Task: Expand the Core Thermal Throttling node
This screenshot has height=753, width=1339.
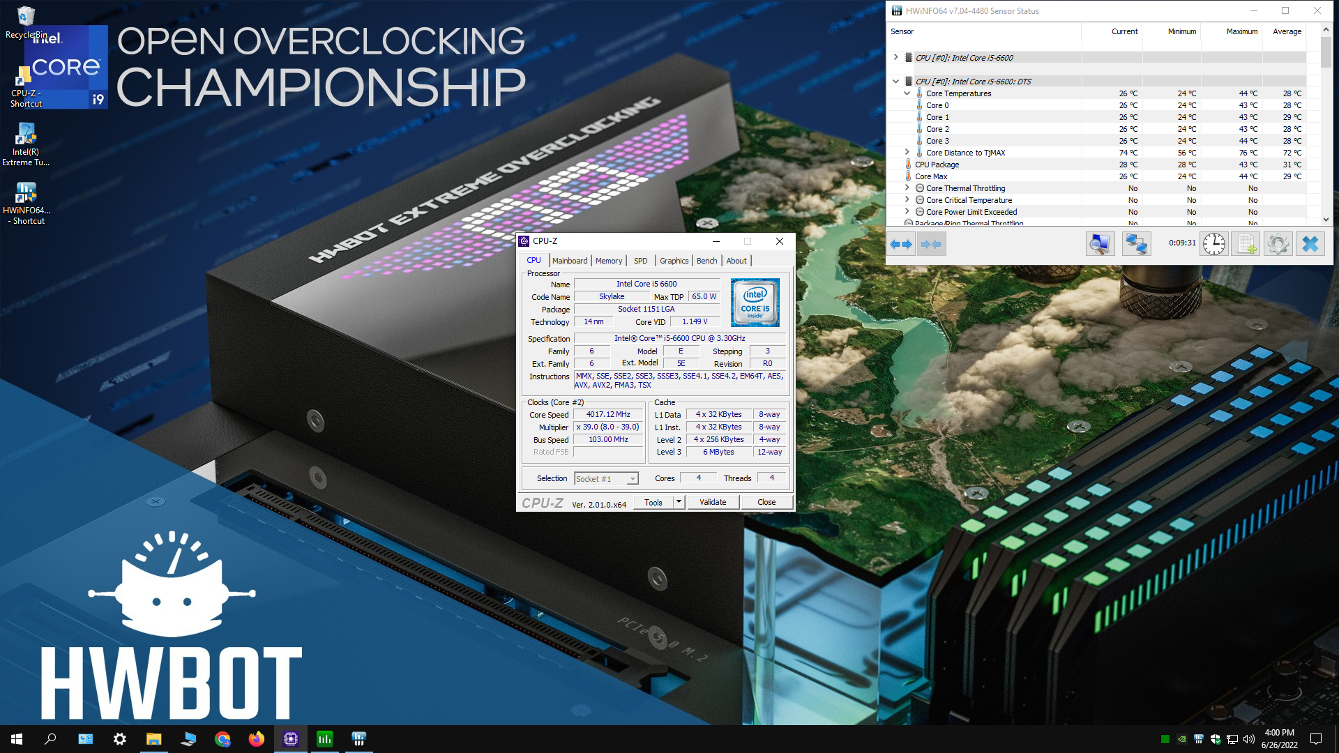Action: [x=907, y=188]
